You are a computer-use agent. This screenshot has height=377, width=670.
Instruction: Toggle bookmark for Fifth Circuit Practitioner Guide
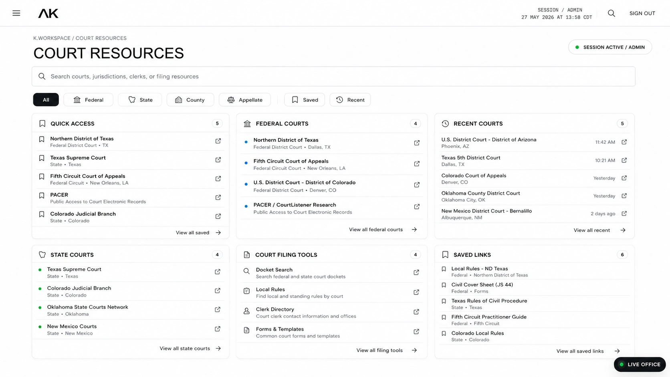(444, 317)
